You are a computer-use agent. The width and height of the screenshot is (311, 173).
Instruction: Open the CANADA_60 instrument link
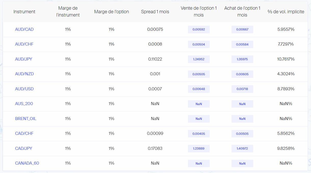click(x=27, y=163)
